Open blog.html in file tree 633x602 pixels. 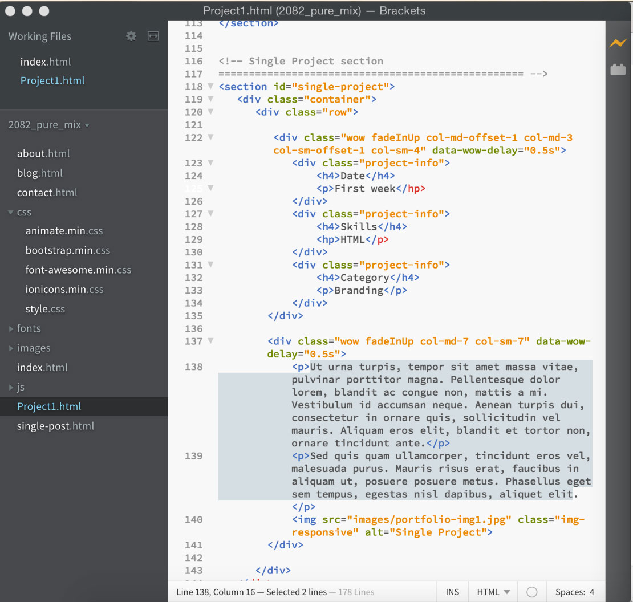[39, 173]
